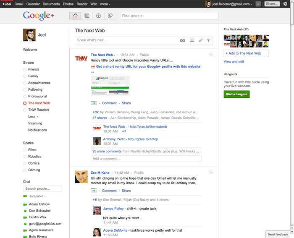Viewport: 294px width, 238px height.
Task: Open Gaming spark icon
Action: [24, 170]
